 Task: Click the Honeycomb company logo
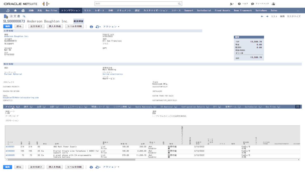pos(46,4)
